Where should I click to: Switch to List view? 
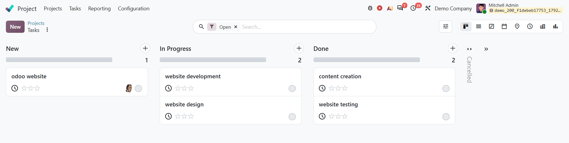[479, 27]
